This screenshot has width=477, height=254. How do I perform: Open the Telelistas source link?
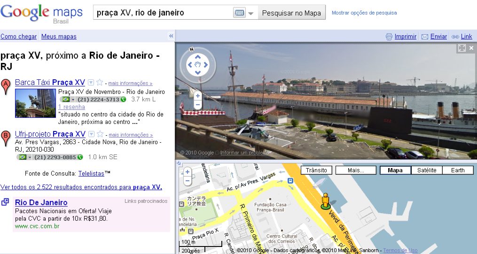(91, 174)
